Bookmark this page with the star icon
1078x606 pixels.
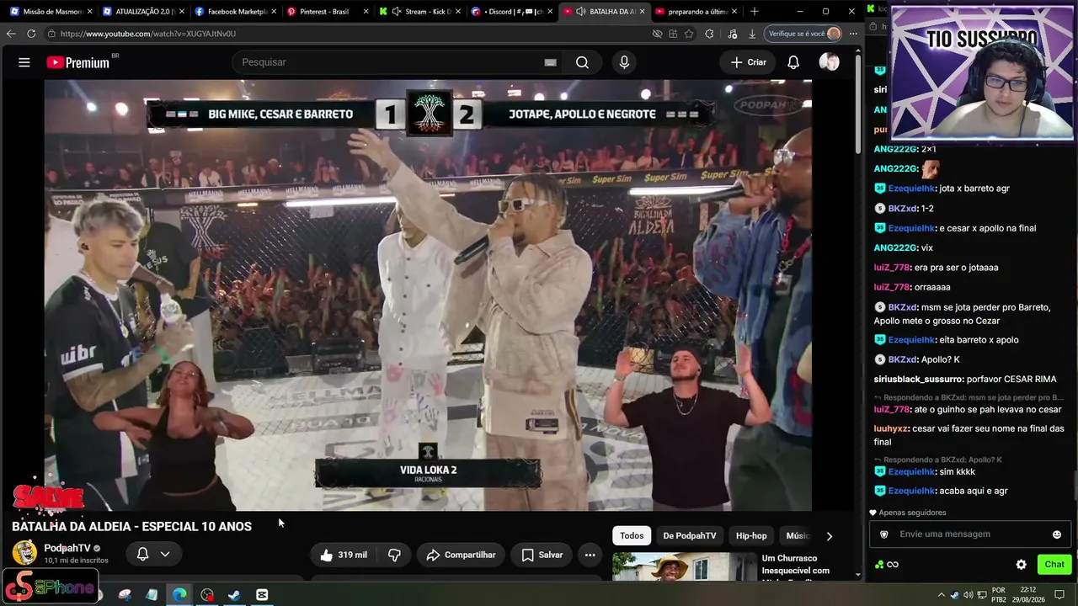(689, 34)
